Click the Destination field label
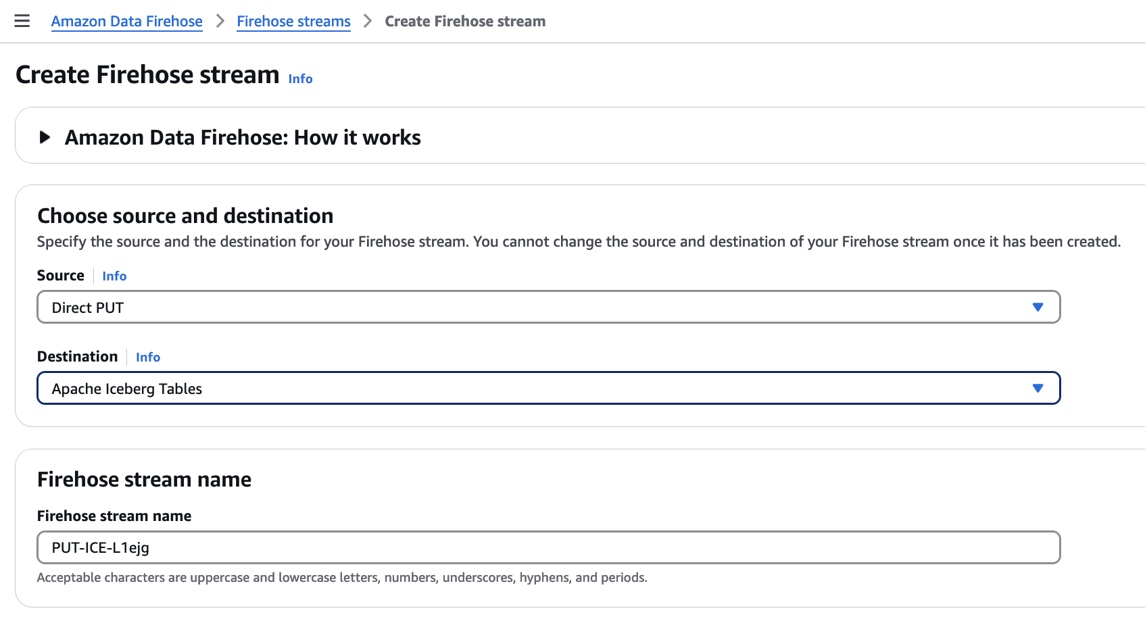This screenshot has height=619, width=1145. pyautogui.click(x=77, y=357)
